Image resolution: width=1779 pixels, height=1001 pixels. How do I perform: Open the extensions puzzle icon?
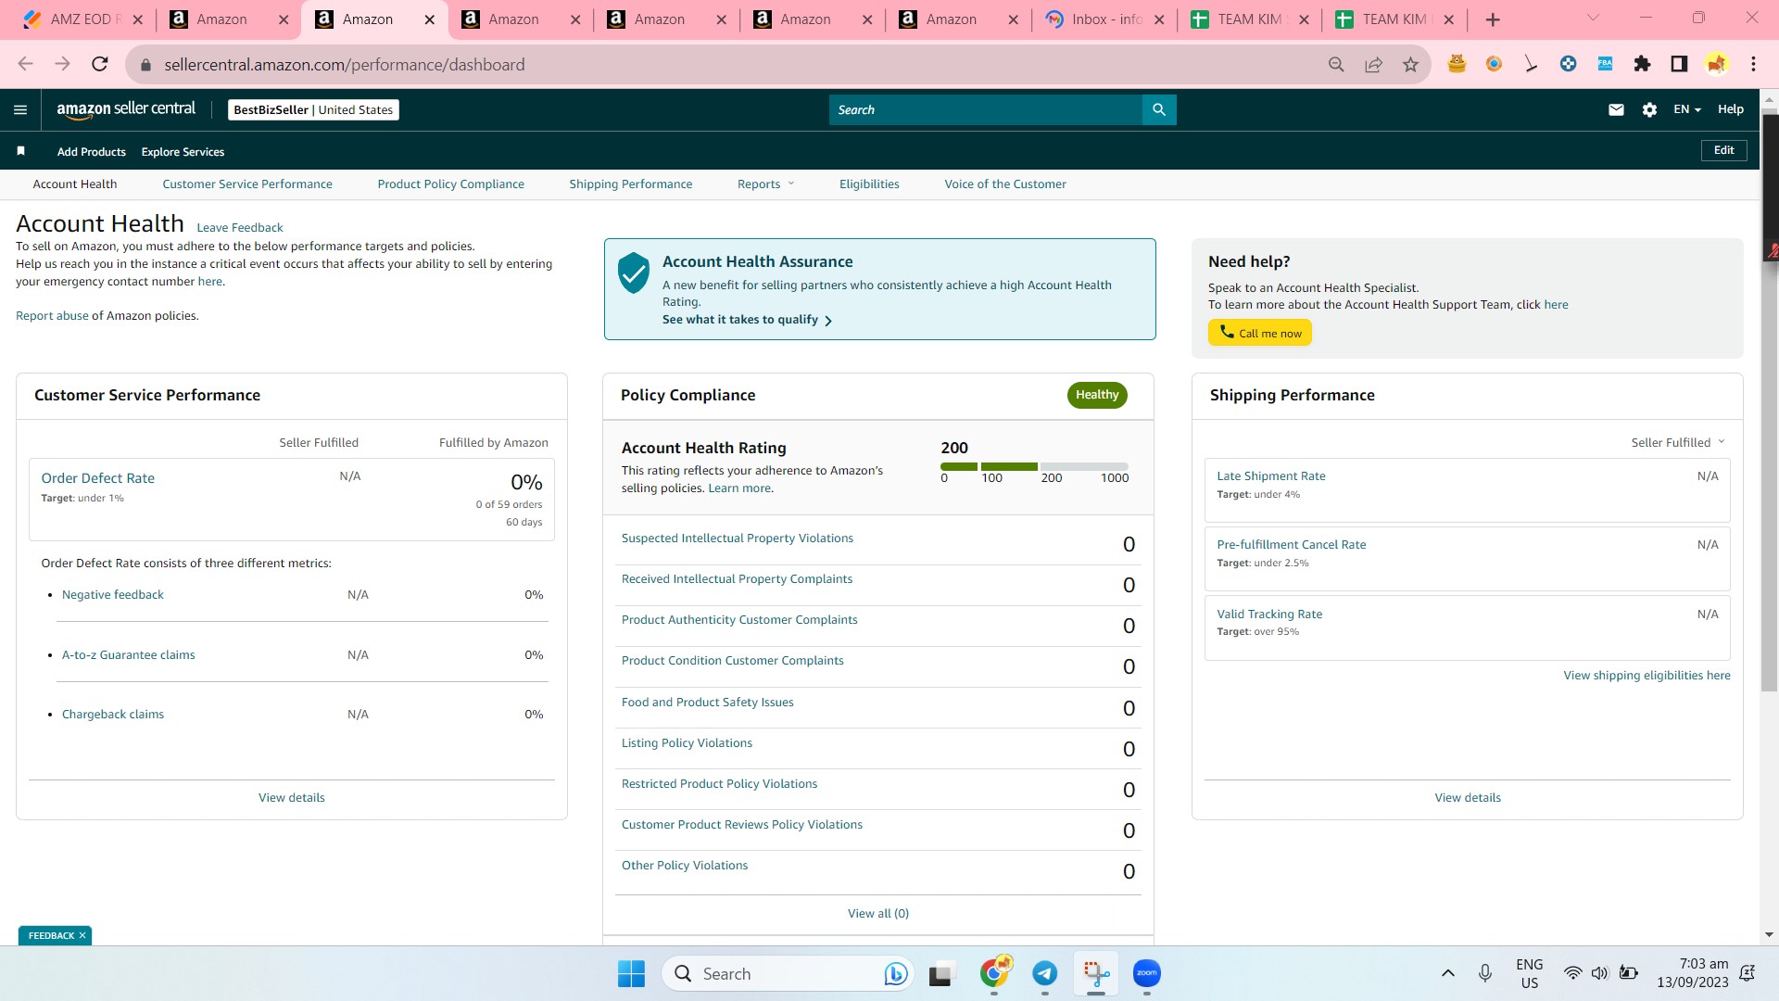(1642, 64)
